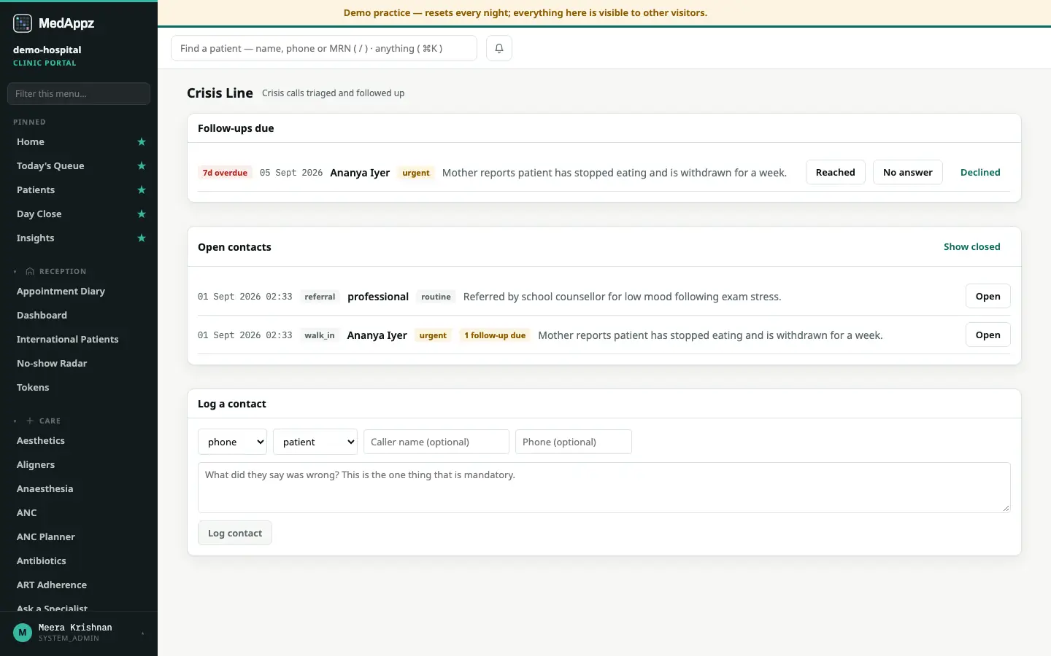
Task: Click the Meera Krishnan avatar circle
Action: pyautogui.click(x=23, y=633)
